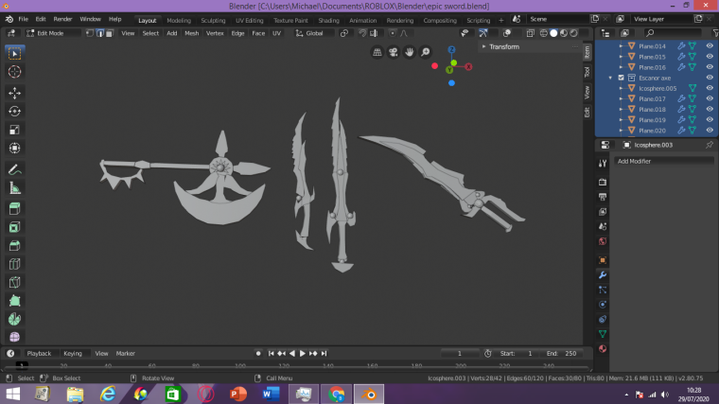Switch to the UV Editing workspace tab
Image resolution: width=719 pixels, height=404 pixels.
click(250, 20)
